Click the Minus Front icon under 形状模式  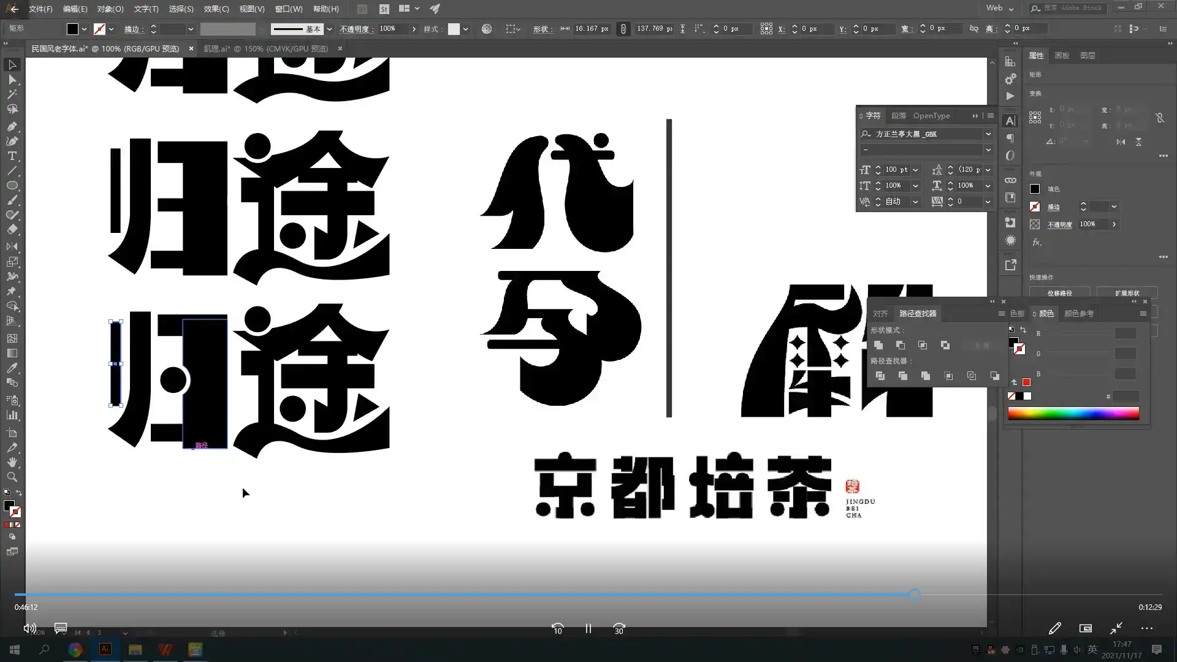pos(901,345)
